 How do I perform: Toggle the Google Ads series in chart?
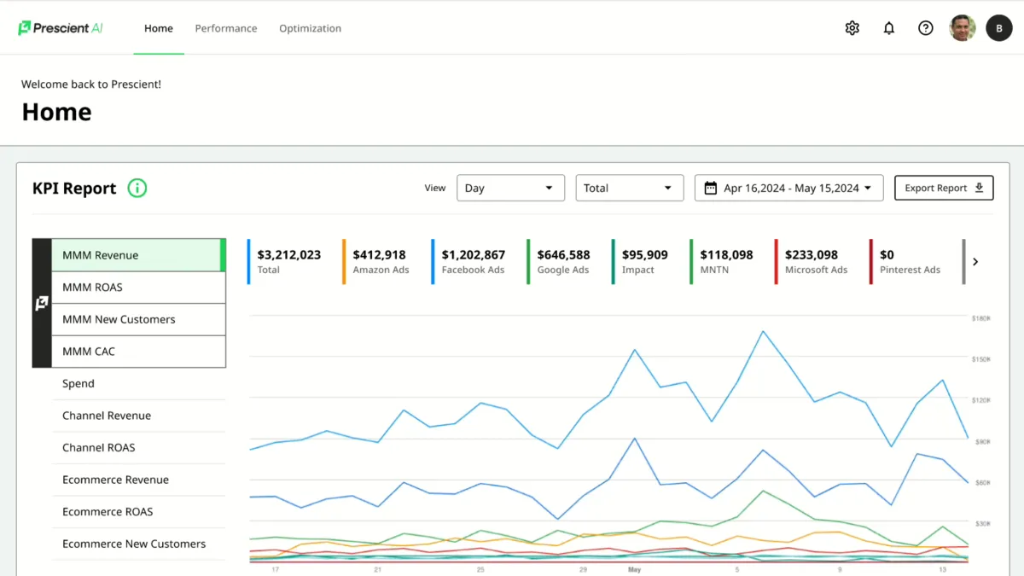tap(562, 261)
